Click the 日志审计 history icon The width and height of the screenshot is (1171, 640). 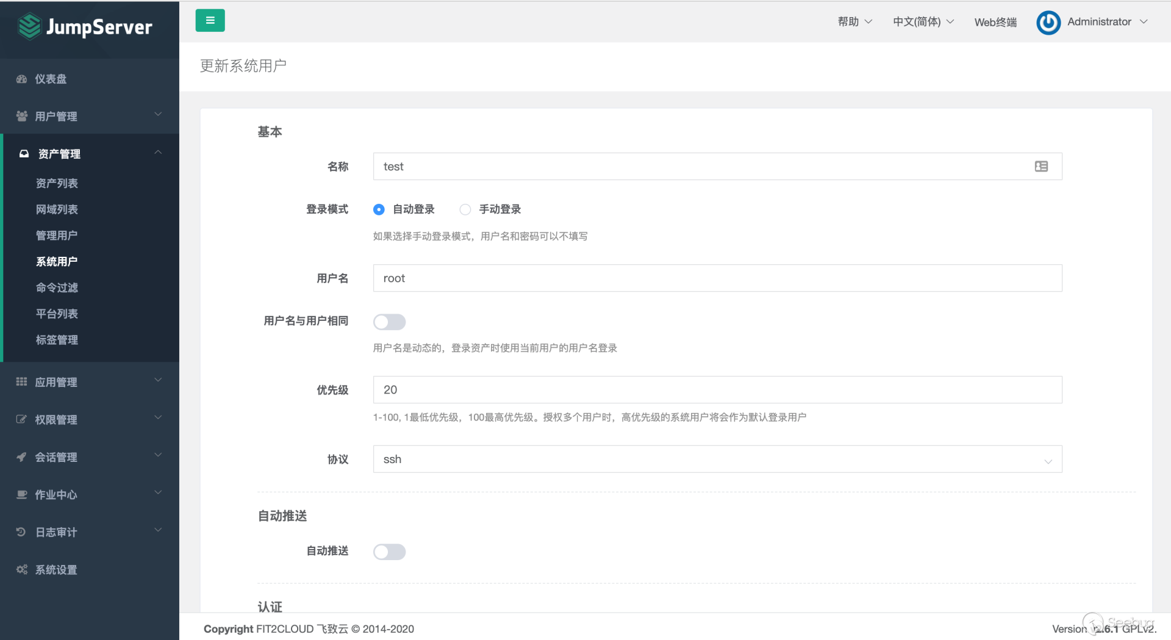[x=21, y=532]
